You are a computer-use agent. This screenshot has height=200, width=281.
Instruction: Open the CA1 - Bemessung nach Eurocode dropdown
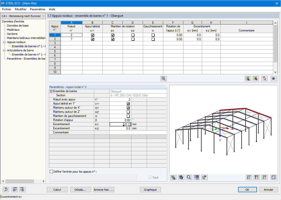click(x=23, y=16)
